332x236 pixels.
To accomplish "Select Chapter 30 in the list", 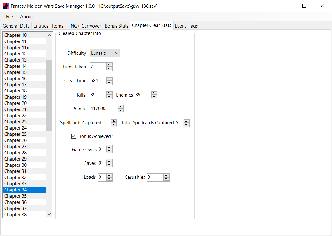I will pos(24,165).
